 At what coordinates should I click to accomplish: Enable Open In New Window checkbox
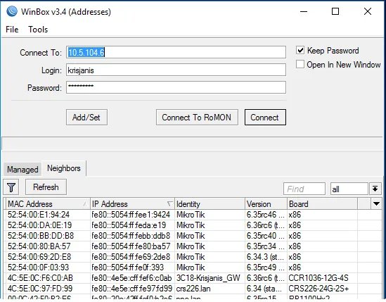coord(300,64)
